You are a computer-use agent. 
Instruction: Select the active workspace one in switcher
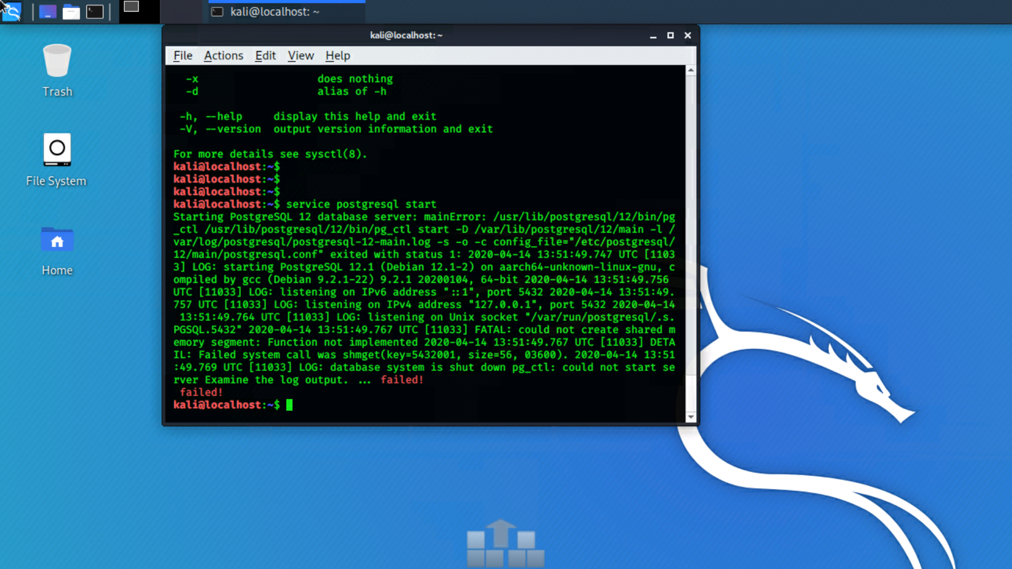(139, 11)
